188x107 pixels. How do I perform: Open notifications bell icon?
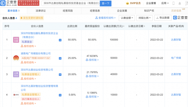coord(180,3)
